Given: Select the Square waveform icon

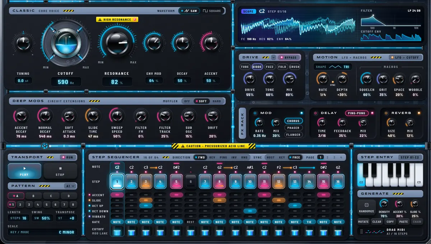Looking at the screenshot, I should click(x=205, y=11).
